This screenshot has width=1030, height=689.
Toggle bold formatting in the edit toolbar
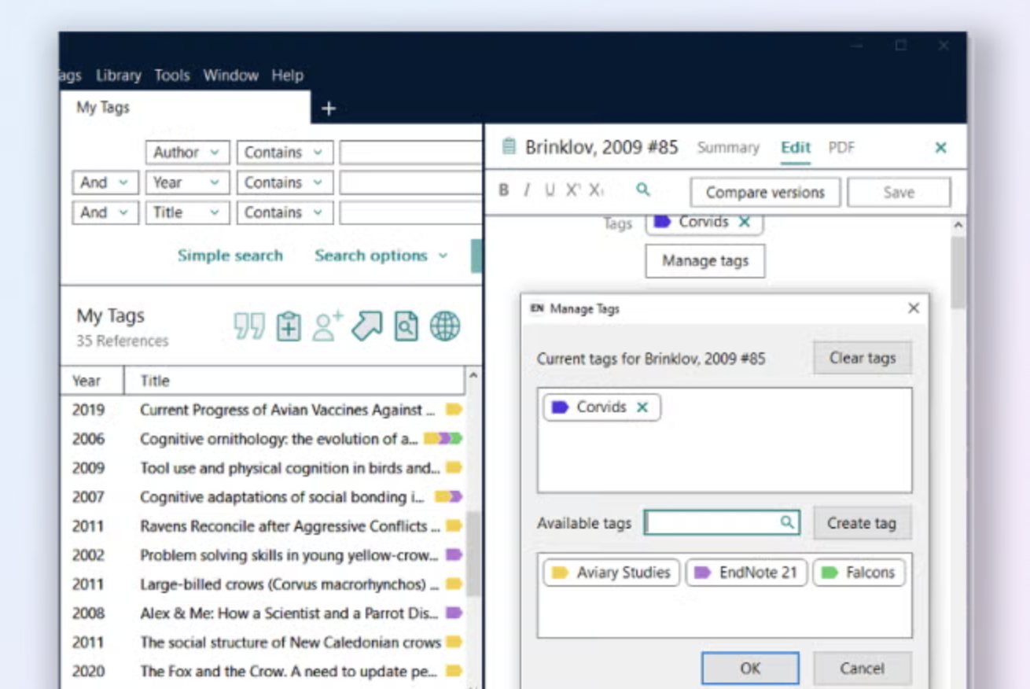pos(504,190)
